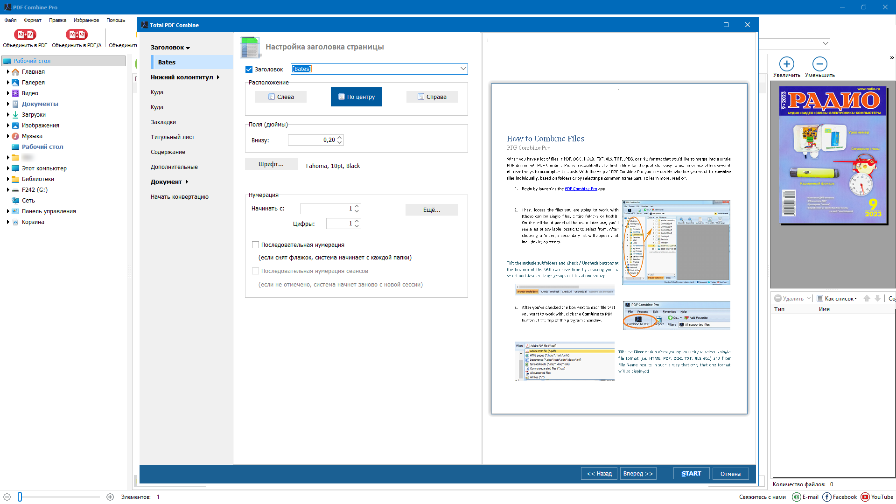896x504 pixels.
Task: Enable Последовательная нумерация checkbox
Action: click(255, 245)
